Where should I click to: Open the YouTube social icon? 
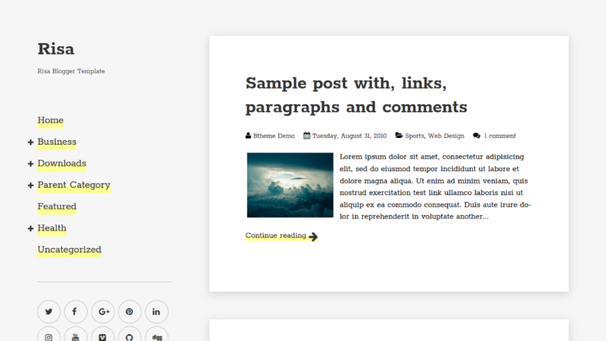[76, 335]
